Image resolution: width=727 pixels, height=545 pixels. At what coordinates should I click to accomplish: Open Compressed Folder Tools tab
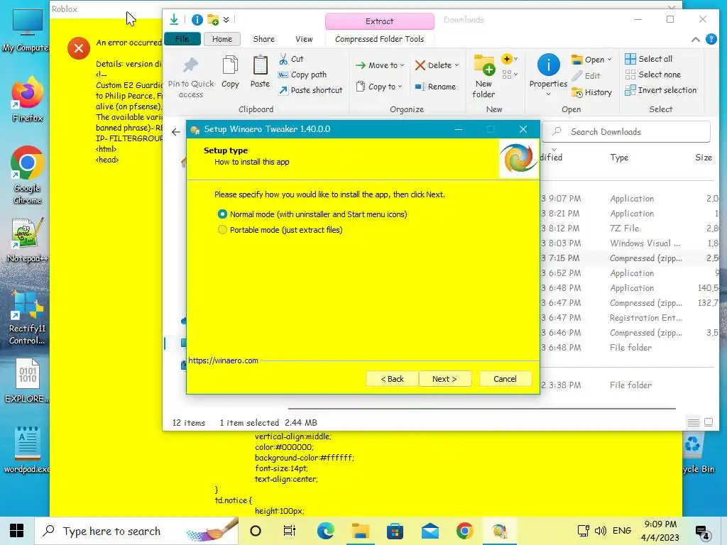379,39
